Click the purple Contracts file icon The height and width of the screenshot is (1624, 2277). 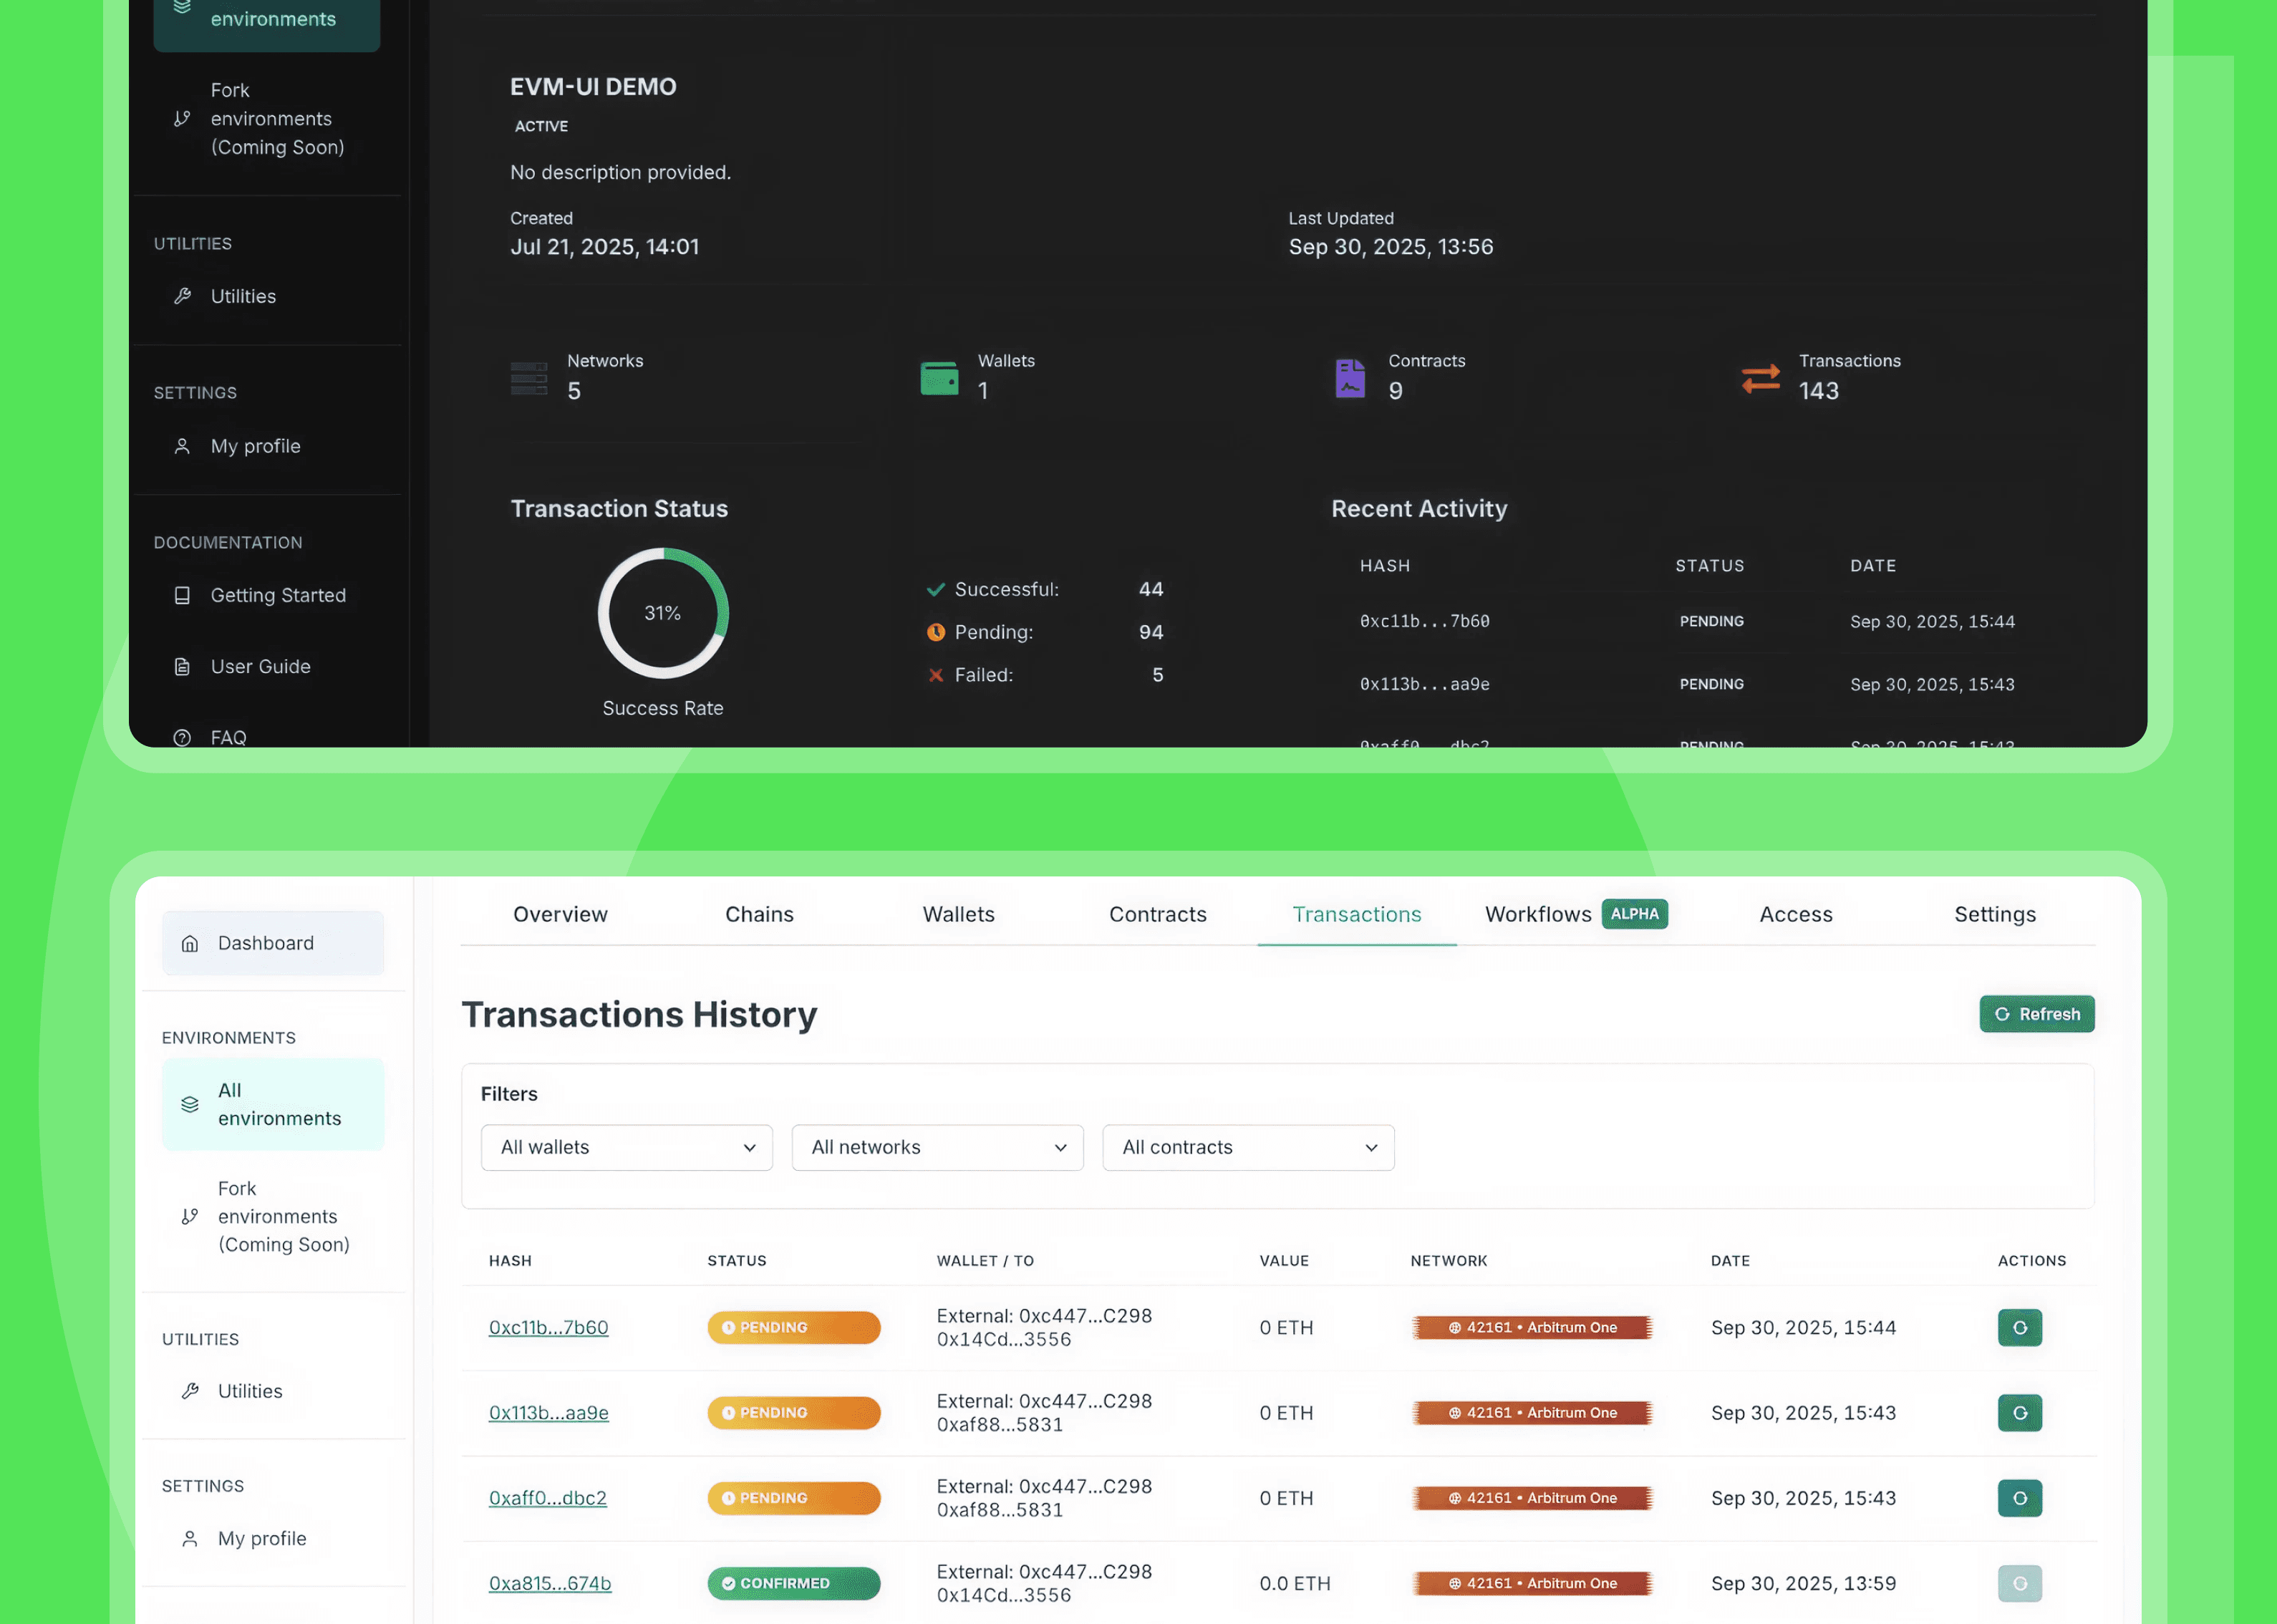click(x=1349, y=378)
